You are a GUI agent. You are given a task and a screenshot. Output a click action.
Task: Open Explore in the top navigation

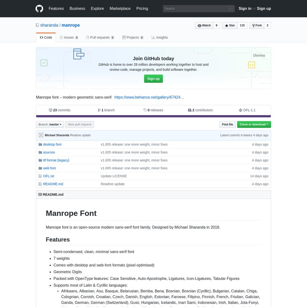(97, 9)
